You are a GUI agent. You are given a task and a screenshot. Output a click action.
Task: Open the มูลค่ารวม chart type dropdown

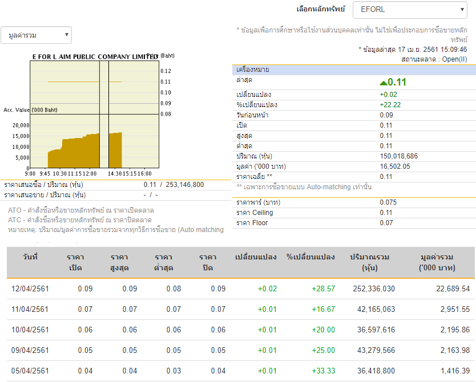point(36,35)
